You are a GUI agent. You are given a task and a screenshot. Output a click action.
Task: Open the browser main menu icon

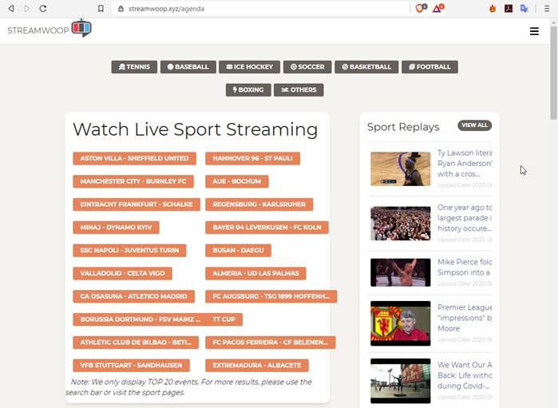(547, 9)
